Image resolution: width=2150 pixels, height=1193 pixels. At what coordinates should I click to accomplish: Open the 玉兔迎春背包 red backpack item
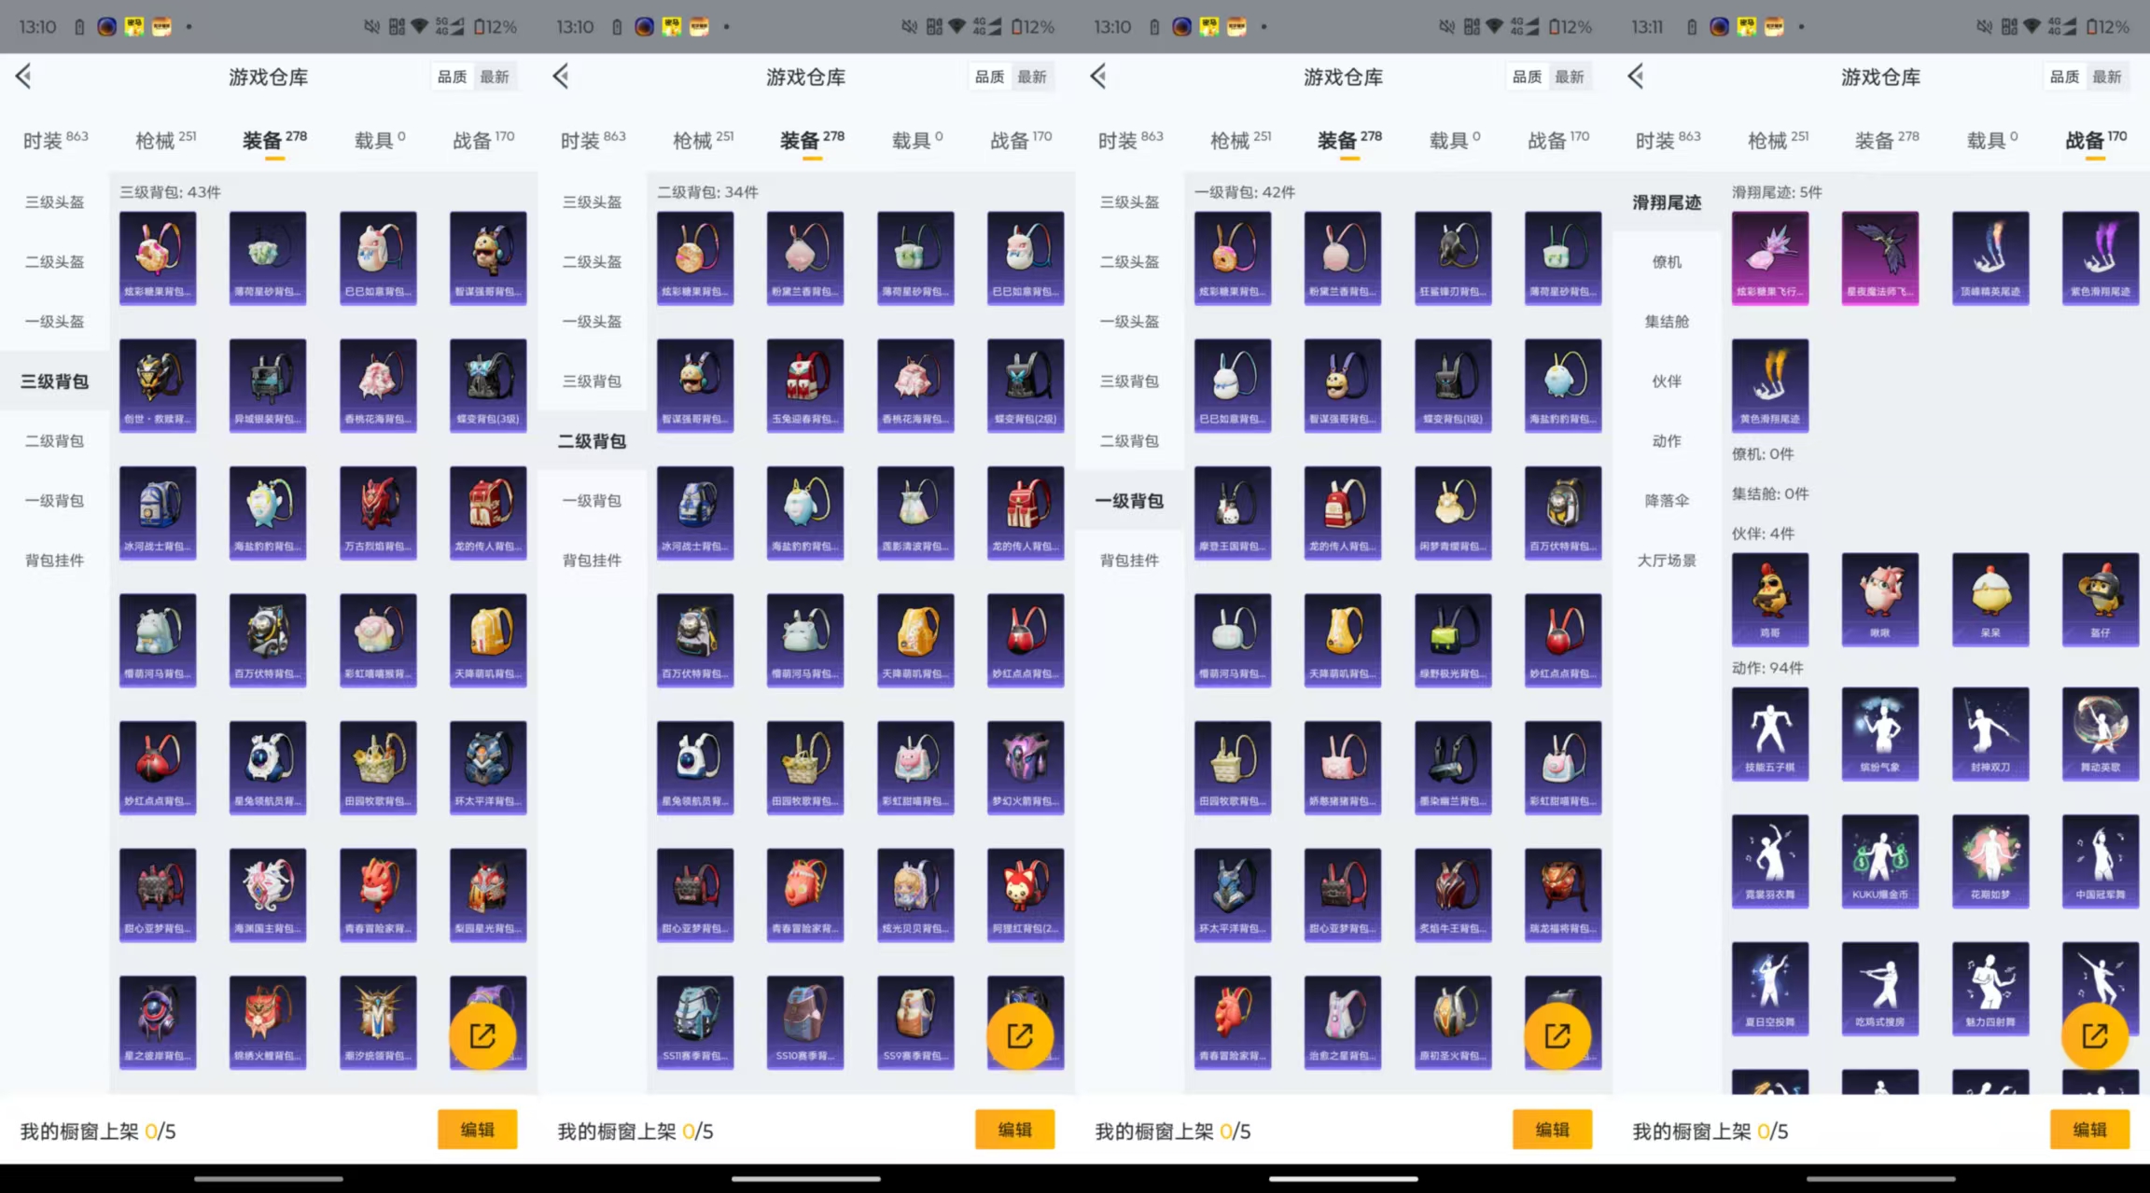804,384
